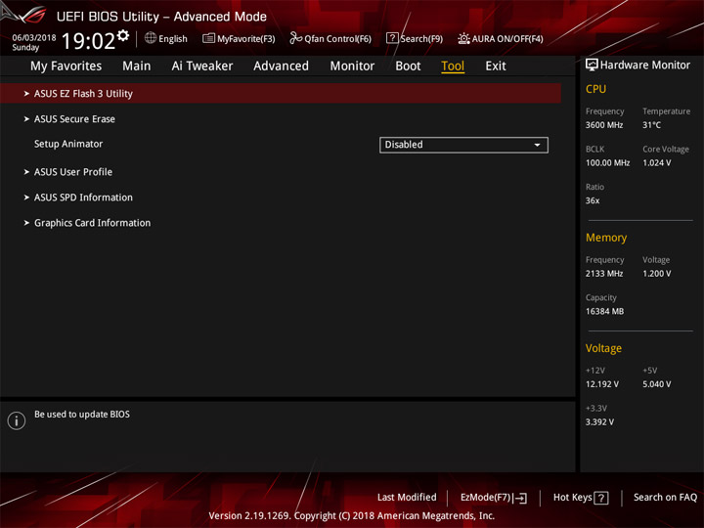Image resolution: width=704 pixels, height=528 pixels.
Task: Switch to Advanced tab
Action: [281, 66]
